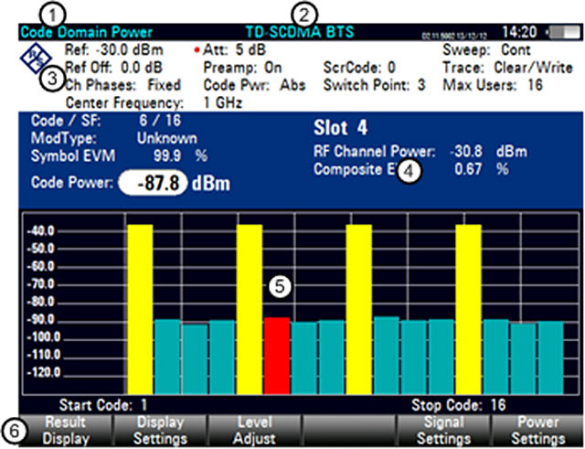Image resolution: width=585 pixels, height=449 pixels.
Task: Open the Result Display softkey menu
Action: point(66,431)
